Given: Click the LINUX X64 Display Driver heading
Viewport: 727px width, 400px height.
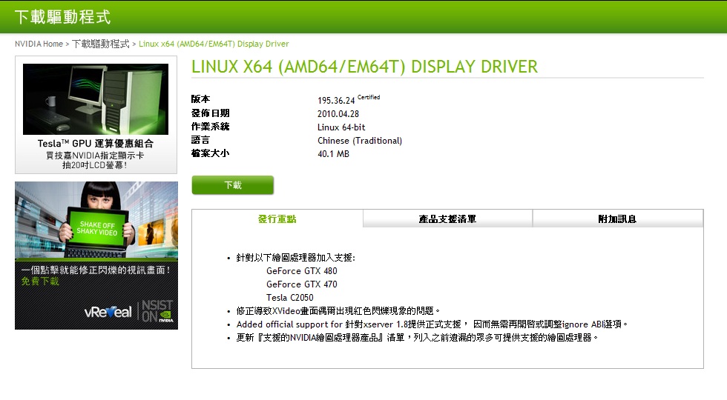Looking at the screenshot, I should (x=364, y=67).
